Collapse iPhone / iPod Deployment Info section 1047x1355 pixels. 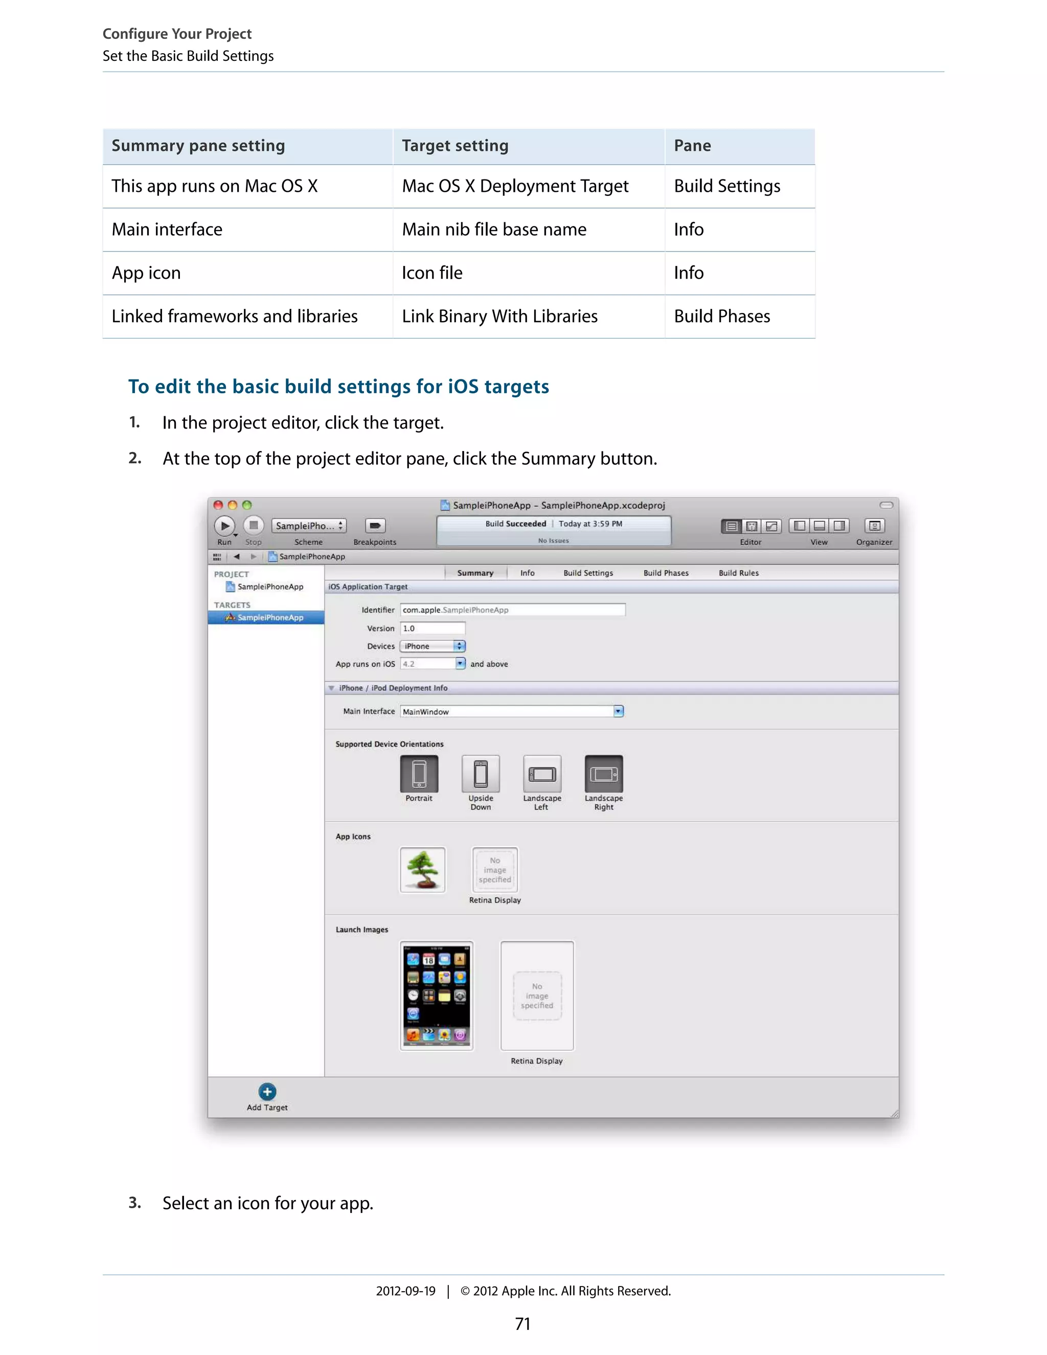(x=332, y=688)
